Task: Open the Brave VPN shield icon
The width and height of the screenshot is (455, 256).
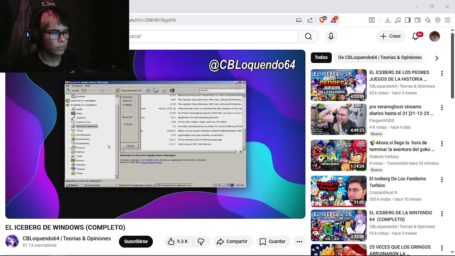Action: point(438,20)
